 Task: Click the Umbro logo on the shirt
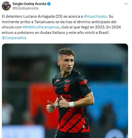(56, 88)
